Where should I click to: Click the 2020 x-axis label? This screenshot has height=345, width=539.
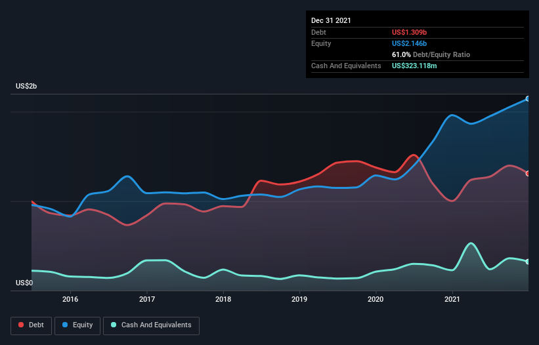coord(376,299)
